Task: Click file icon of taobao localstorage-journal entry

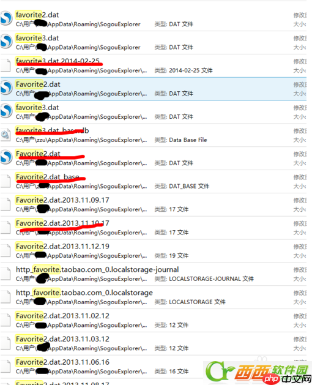Action: pos(6,274)
